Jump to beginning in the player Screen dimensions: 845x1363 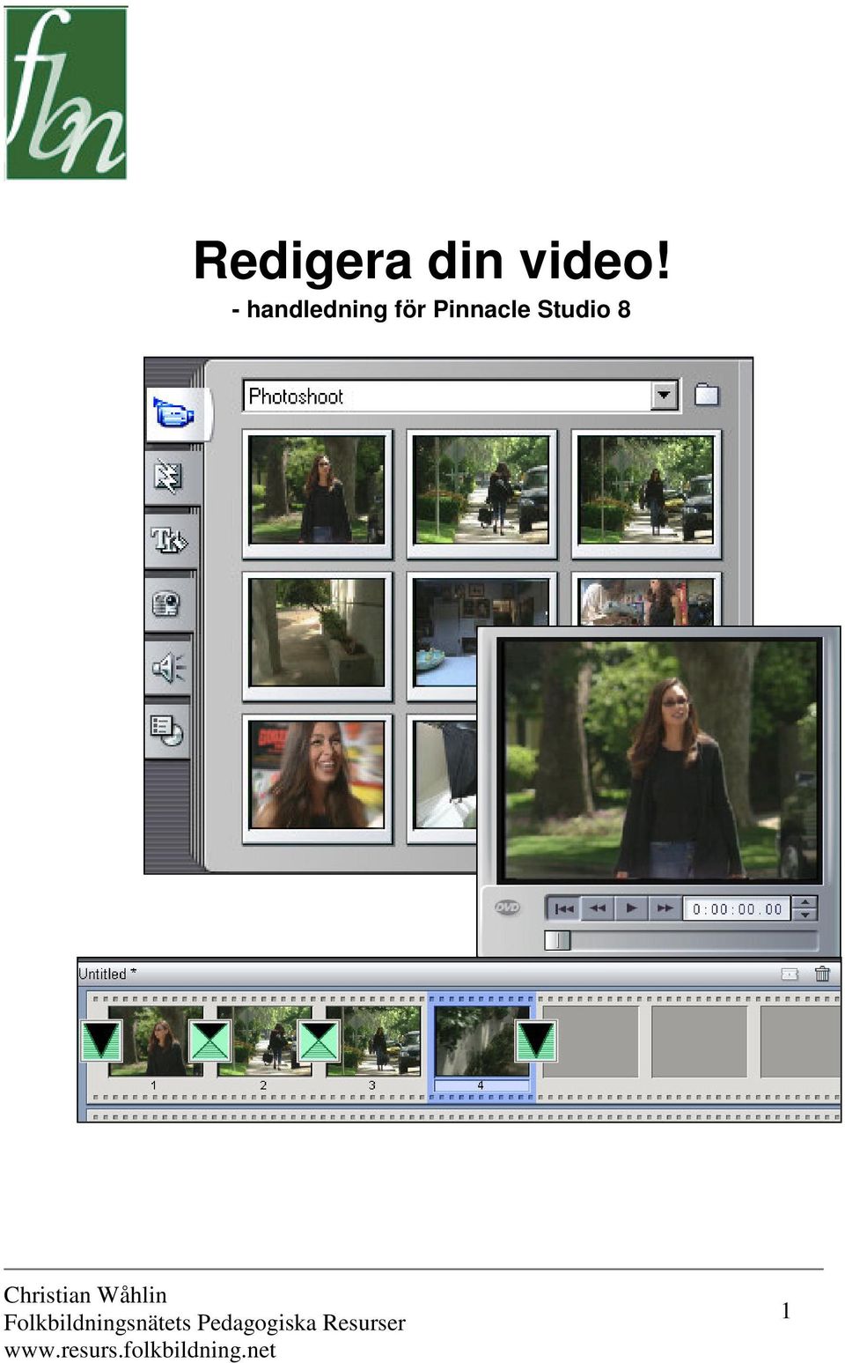[x=563, y=908]
